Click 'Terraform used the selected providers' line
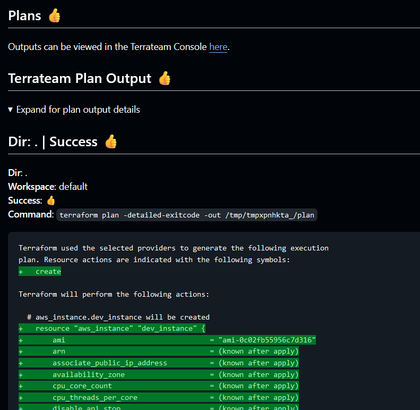 point(174,248)
